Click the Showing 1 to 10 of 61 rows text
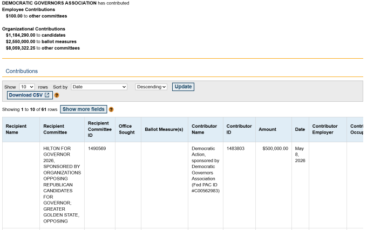The height and width of the screenshot is (230, 367). [30, 109]
